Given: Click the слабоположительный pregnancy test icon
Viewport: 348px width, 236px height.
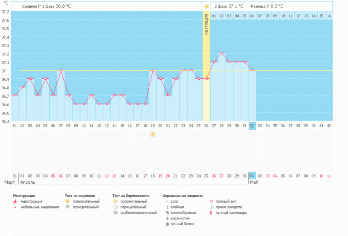Looking at the screenshot, I should pos(116,213).
